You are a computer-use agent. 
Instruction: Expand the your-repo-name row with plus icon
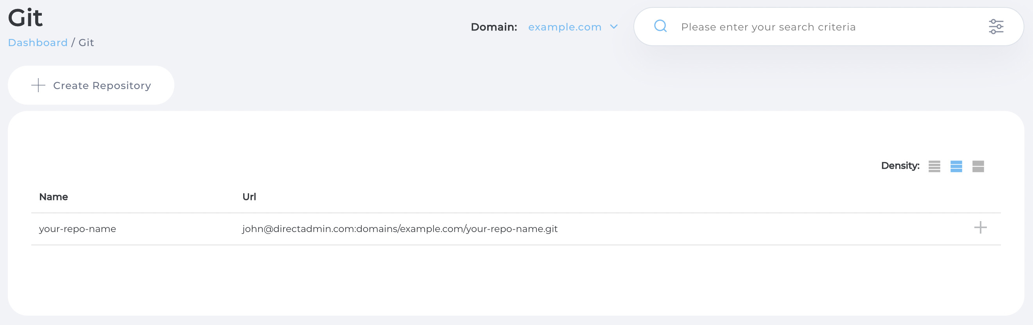(980, 228)
